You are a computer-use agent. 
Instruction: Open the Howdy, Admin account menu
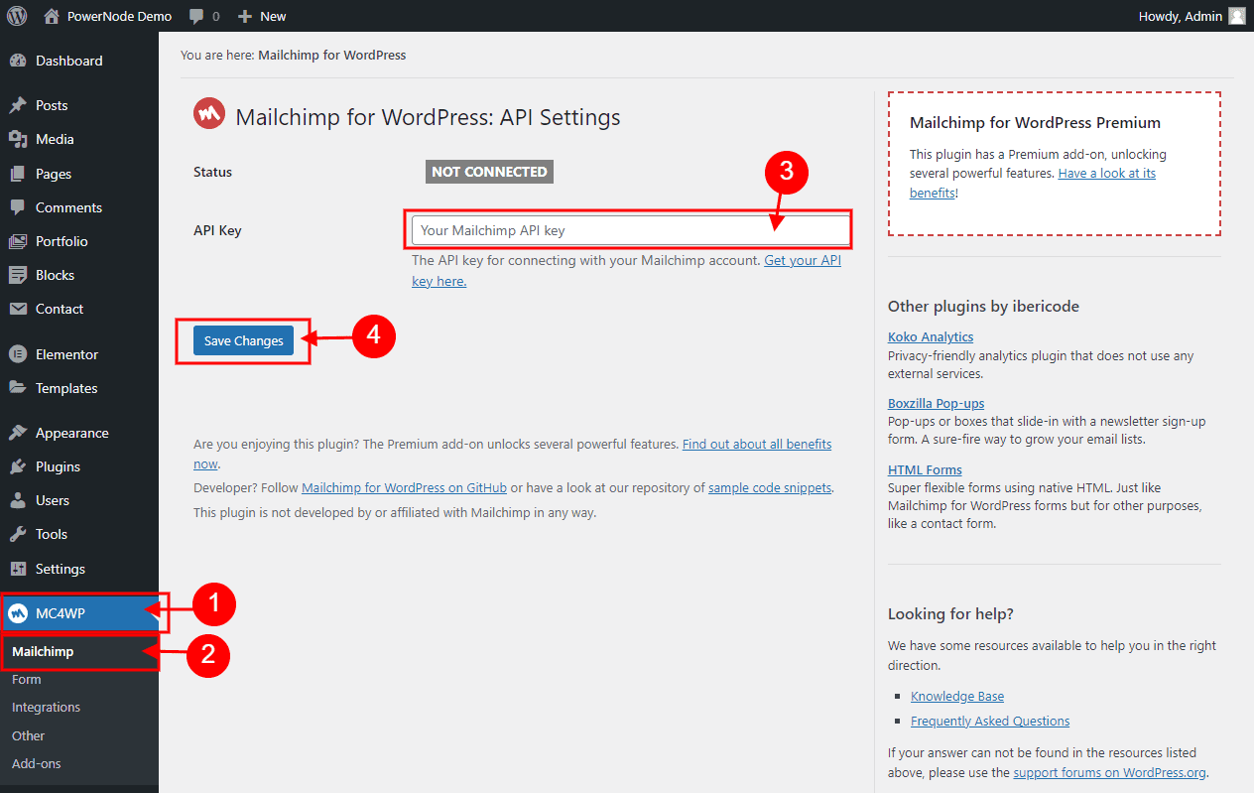point(1181,16)
